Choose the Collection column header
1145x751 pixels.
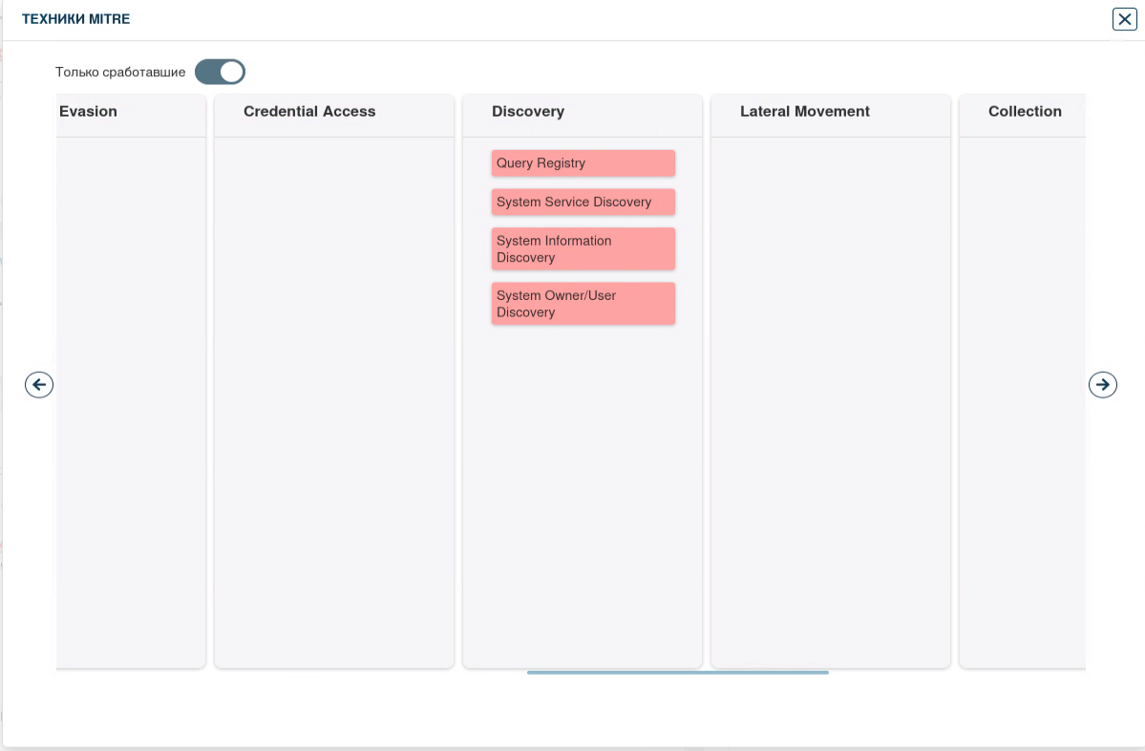pyautogui.click(x=1025, y=112)
